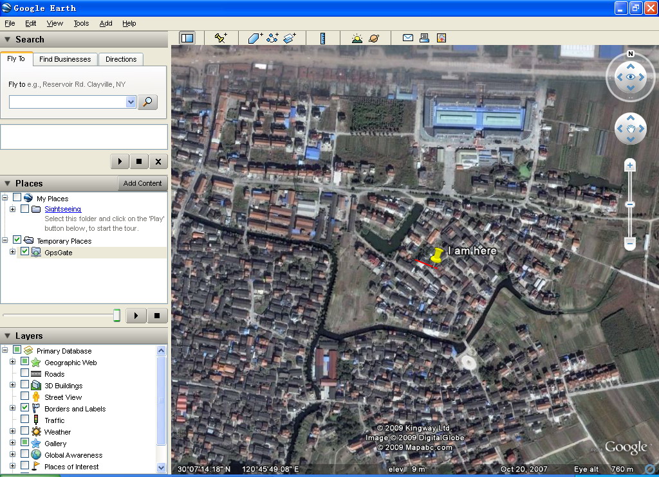Click the Traffic light layer icon

coord(36,420)
